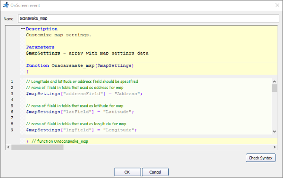Click the OnScreen event running-man icon
This screenshot has width=283, height=178.
[6, 5]
